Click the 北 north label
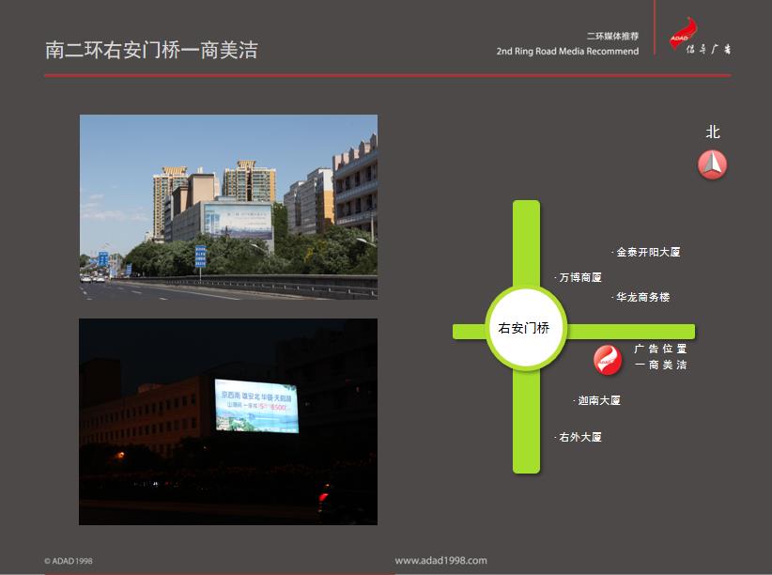This screenshot has width=772, height=575. point(713,132)
